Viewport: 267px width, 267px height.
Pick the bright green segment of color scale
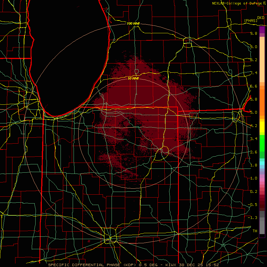coord(262,143)
